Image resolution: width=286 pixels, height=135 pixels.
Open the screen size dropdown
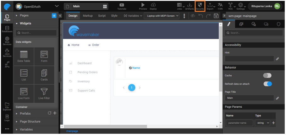coord(161,16)
